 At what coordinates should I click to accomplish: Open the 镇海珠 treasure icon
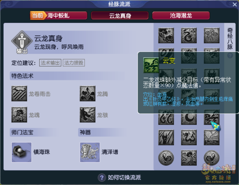22,152
